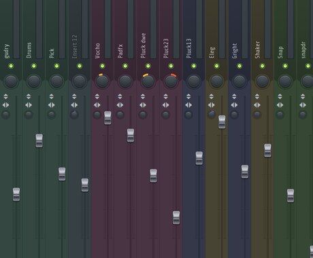The height and width of the screenshot is (258, 313).
Task: Invert phase on the Gright track
Action: point(234,96)
